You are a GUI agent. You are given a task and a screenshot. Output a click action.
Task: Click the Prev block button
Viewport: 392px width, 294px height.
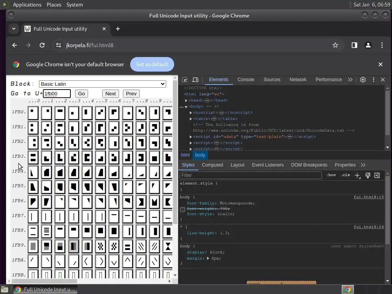[x=131, y=94]
